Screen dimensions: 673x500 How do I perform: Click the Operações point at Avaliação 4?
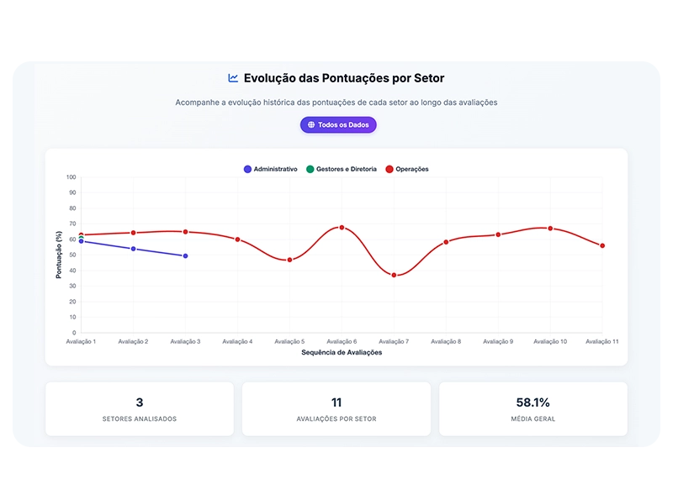pyautogui.click(x=237, y=239)
